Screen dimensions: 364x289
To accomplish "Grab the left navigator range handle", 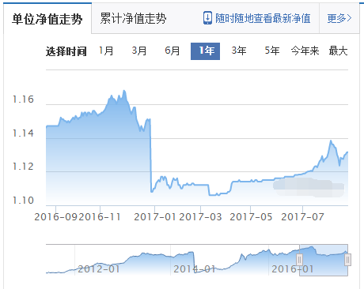I will [x=299, y=260].
